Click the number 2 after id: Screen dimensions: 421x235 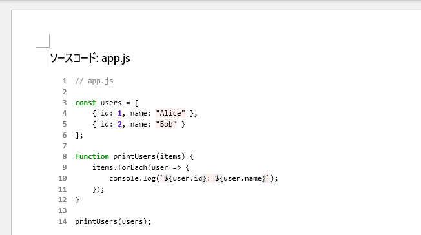(119, 125)
